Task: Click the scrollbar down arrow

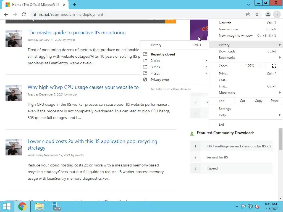Action: click(281, 198)
